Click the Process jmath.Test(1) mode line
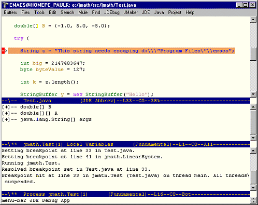258x205 pixels. (x=126, y=194)
